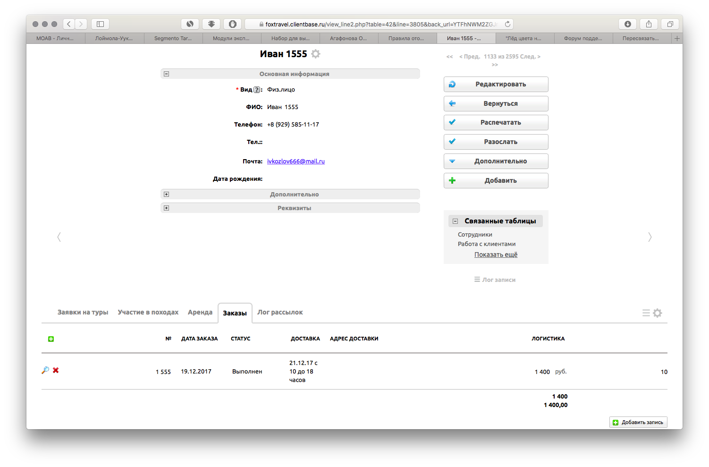The image size is (709, 467).
Task: Click the Добавить button
Action: pyautogui.click(x=496, y=180)
